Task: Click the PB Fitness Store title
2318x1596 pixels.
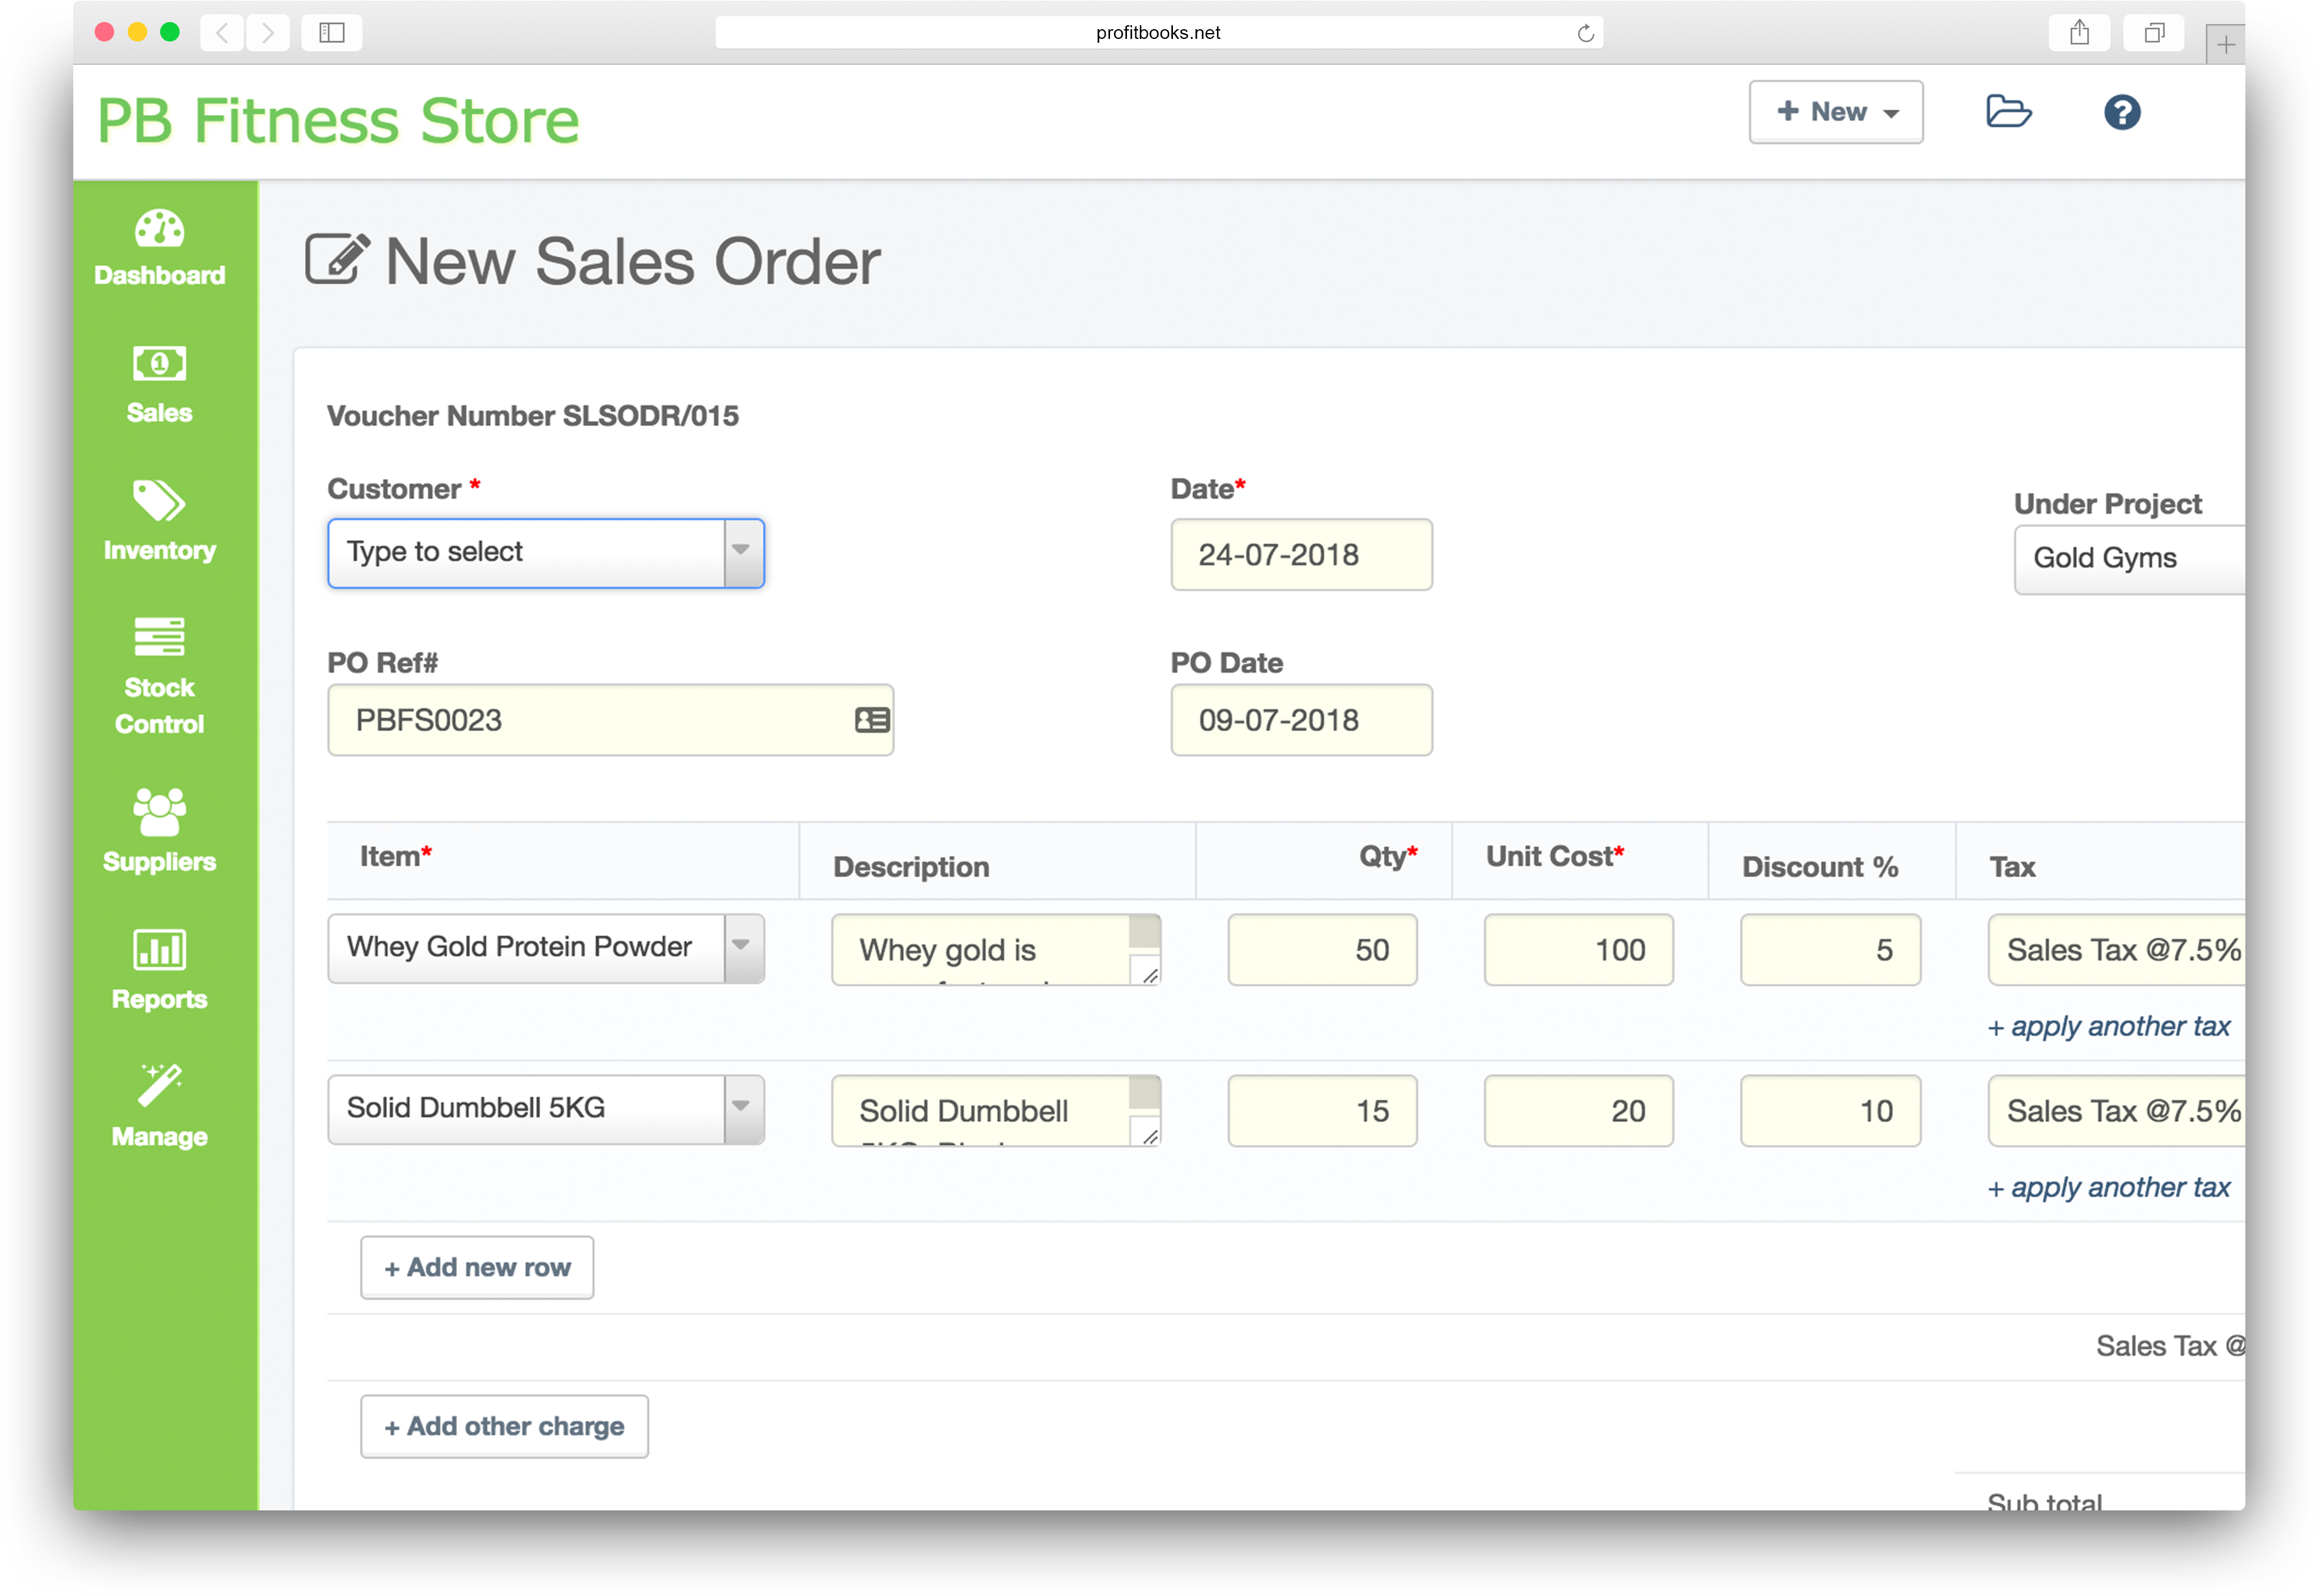Action: (338, 121)
